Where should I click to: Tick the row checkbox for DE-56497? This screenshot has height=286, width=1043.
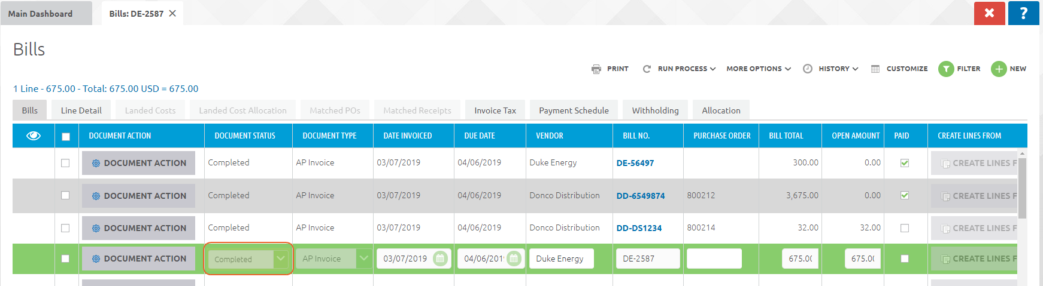65,163
